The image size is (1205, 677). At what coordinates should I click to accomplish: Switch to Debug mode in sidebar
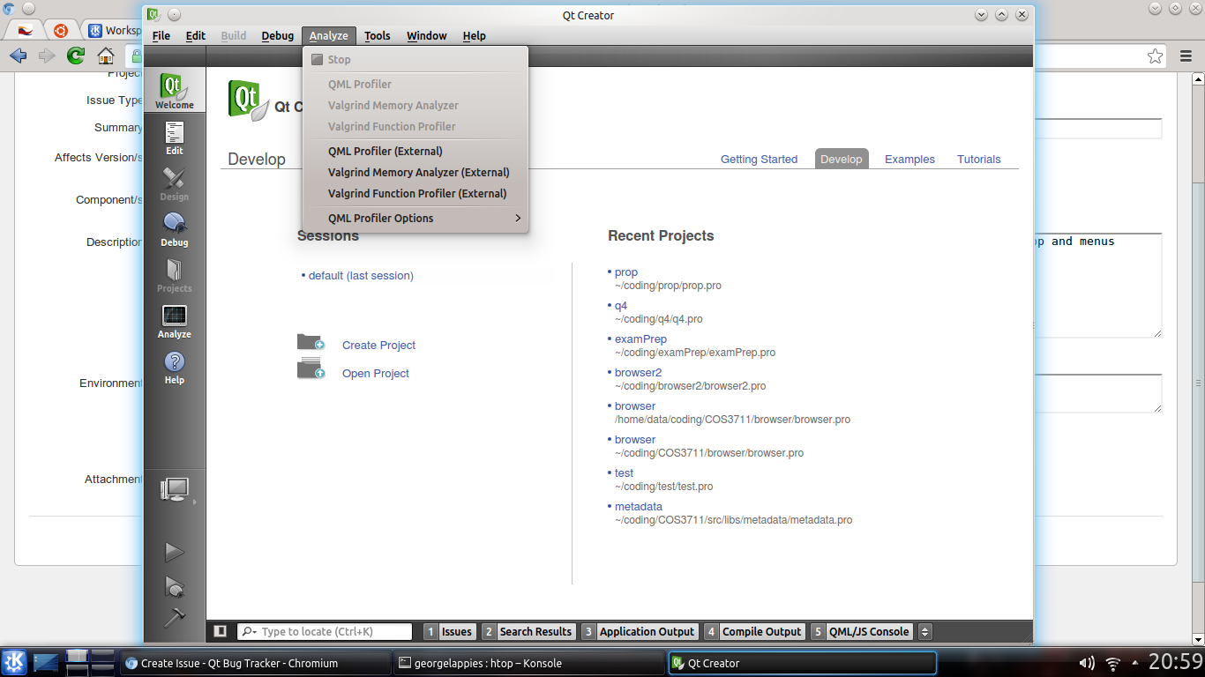175,229
